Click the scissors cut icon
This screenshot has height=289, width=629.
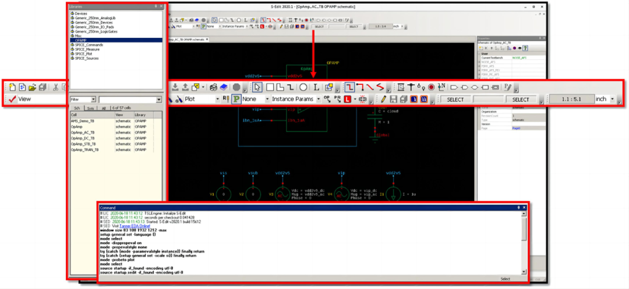point(56,87)
